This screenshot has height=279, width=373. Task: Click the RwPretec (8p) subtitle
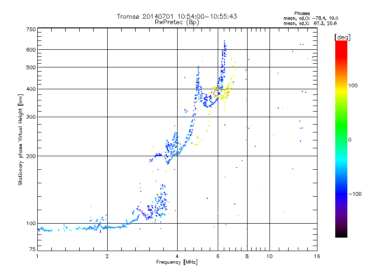(177, 22)
